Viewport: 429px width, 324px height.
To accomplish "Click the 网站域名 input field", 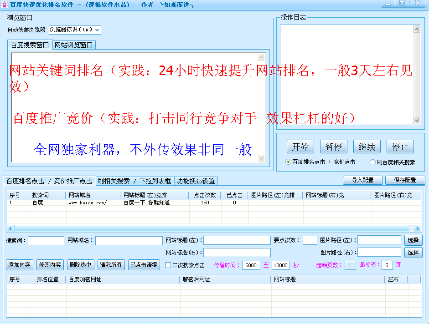I will click(129, 241).
